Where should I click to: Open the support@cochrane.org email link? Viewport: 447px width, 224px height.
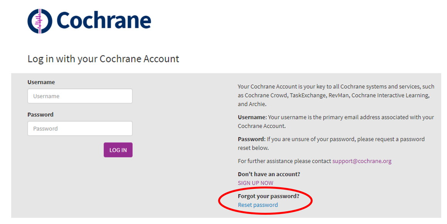coord(362,161)
